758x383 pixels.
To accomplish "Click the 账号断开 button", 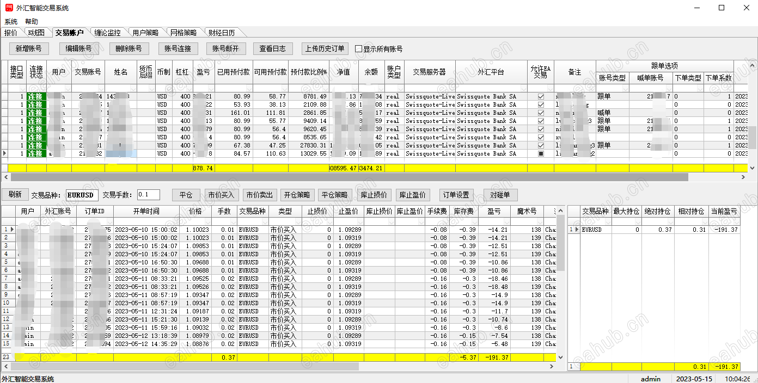I will click(x=226, y=48).
